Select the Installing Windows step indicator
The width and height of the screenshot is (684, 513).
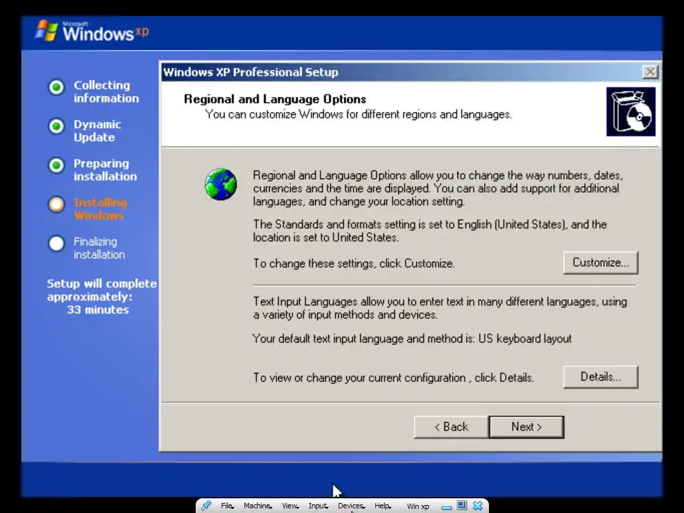click(x=56, y=204)
